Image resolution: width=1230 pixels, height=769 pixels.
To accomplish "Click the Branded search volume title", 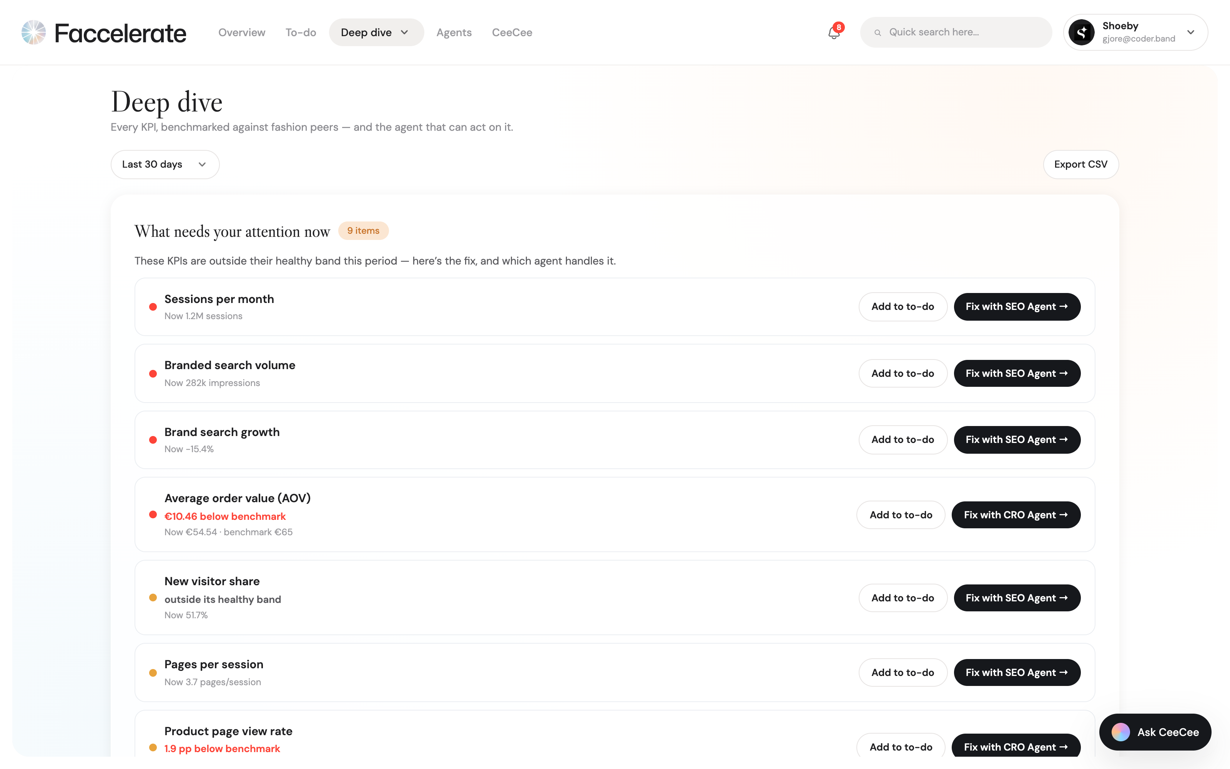I will pyautogui.click(x=230, y=365).
